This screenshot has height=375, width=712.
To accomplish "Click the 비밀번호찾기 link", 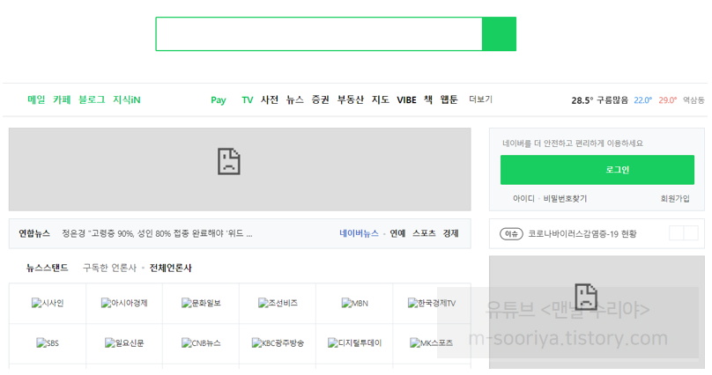I will 566,199.
